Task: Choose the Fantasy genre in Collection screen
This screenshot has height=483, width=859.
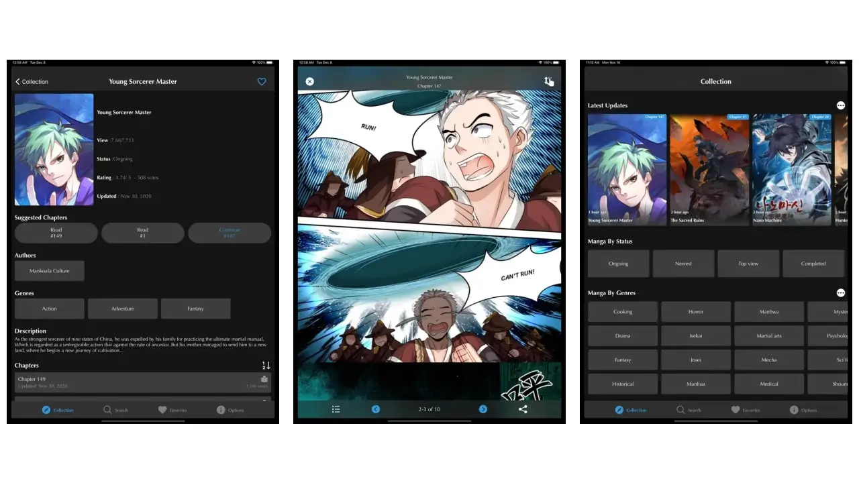Action: pos(623,360)
